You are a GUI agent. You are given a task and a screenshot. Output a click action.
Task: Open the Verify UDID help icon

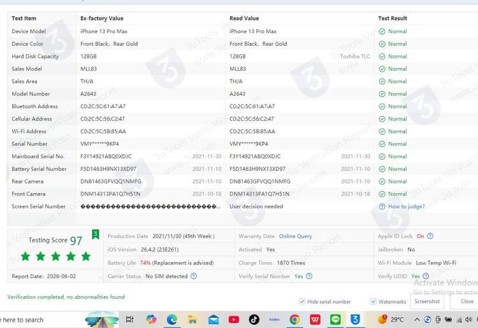[x=426, y=276]
